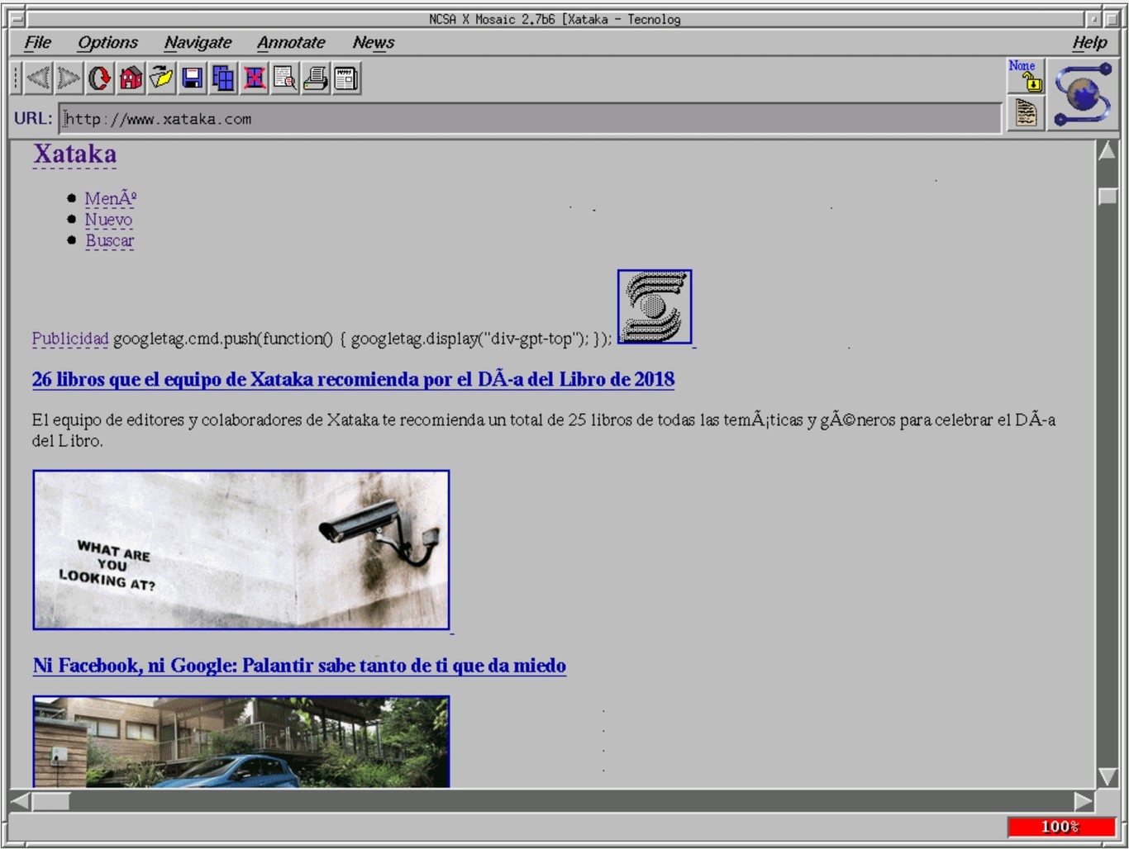
Task: Go to Home using the house icon
Action: (131, 78)
